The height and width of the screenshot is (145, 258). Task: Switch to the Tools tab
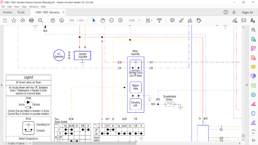click(21, 12)
